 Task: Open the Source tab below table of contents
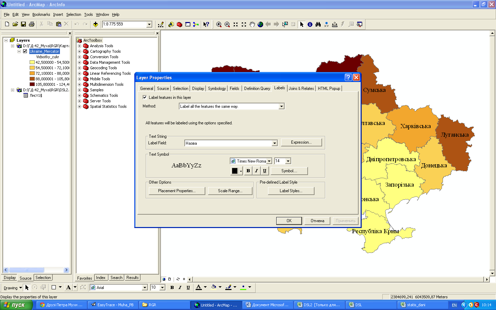tap(25, 278)
